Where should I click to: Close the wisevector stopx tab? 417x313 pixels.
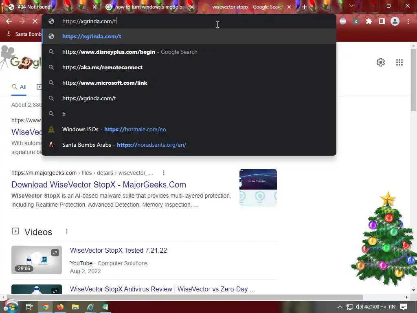point(289,7)
